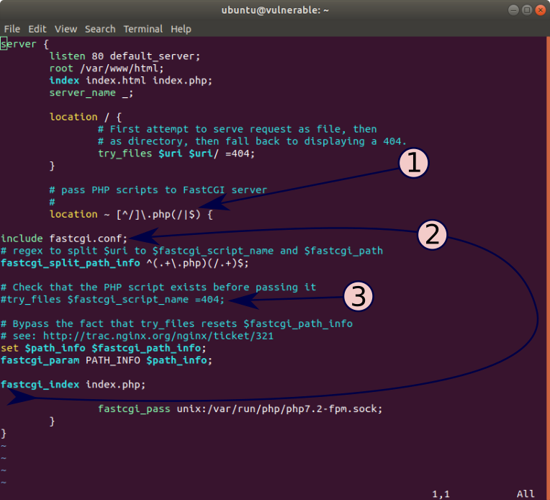Image resolution: width=550 pixels, height=500 pixels.
Task: Click the location regex for PHP line
Action: coord(130,214)
